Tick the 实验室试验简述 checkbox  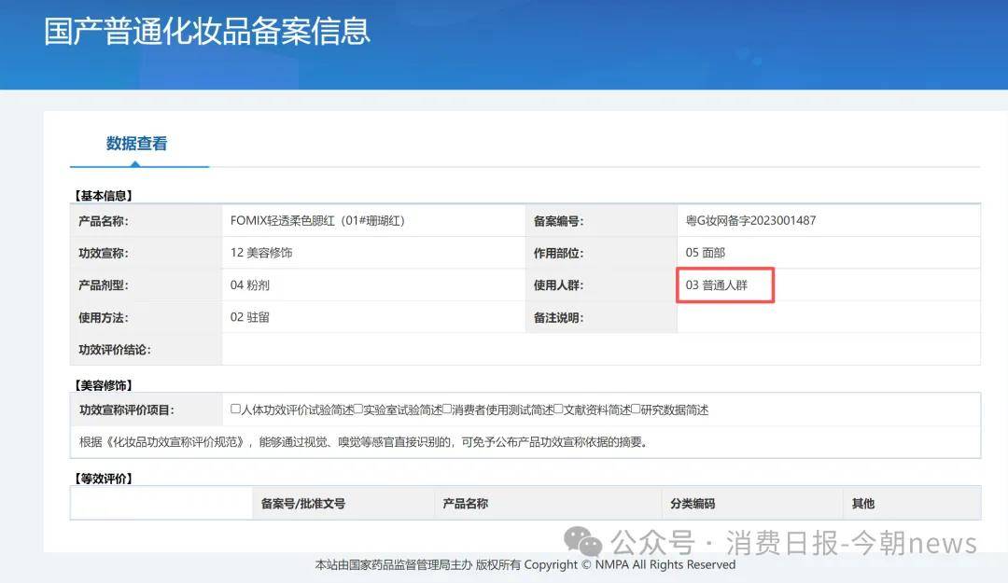point(357,409)
